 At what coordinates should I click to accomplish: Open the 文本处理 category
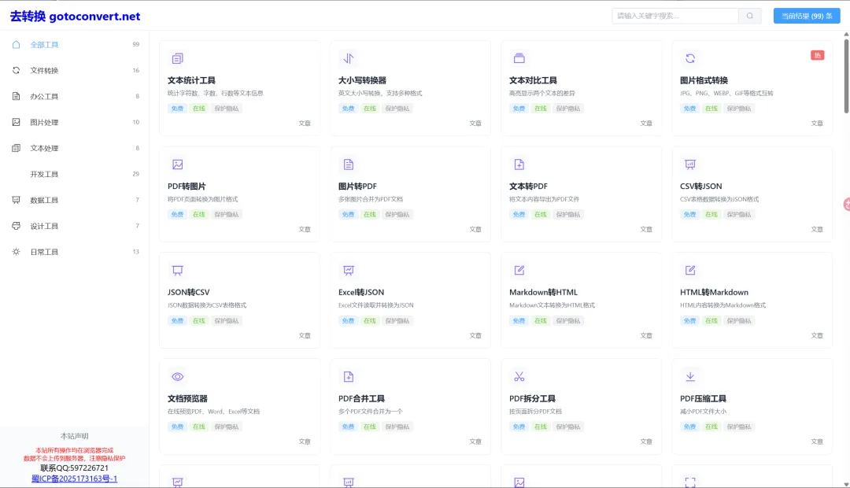pyautogui.click(x=75, y=148)
